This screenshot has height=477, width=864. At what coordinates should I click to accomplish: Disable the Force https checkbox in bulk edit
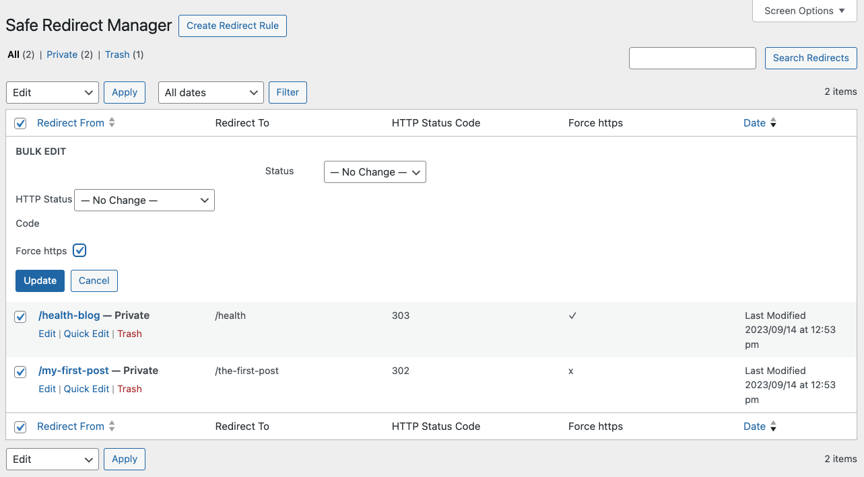click(x=79, y=250)
